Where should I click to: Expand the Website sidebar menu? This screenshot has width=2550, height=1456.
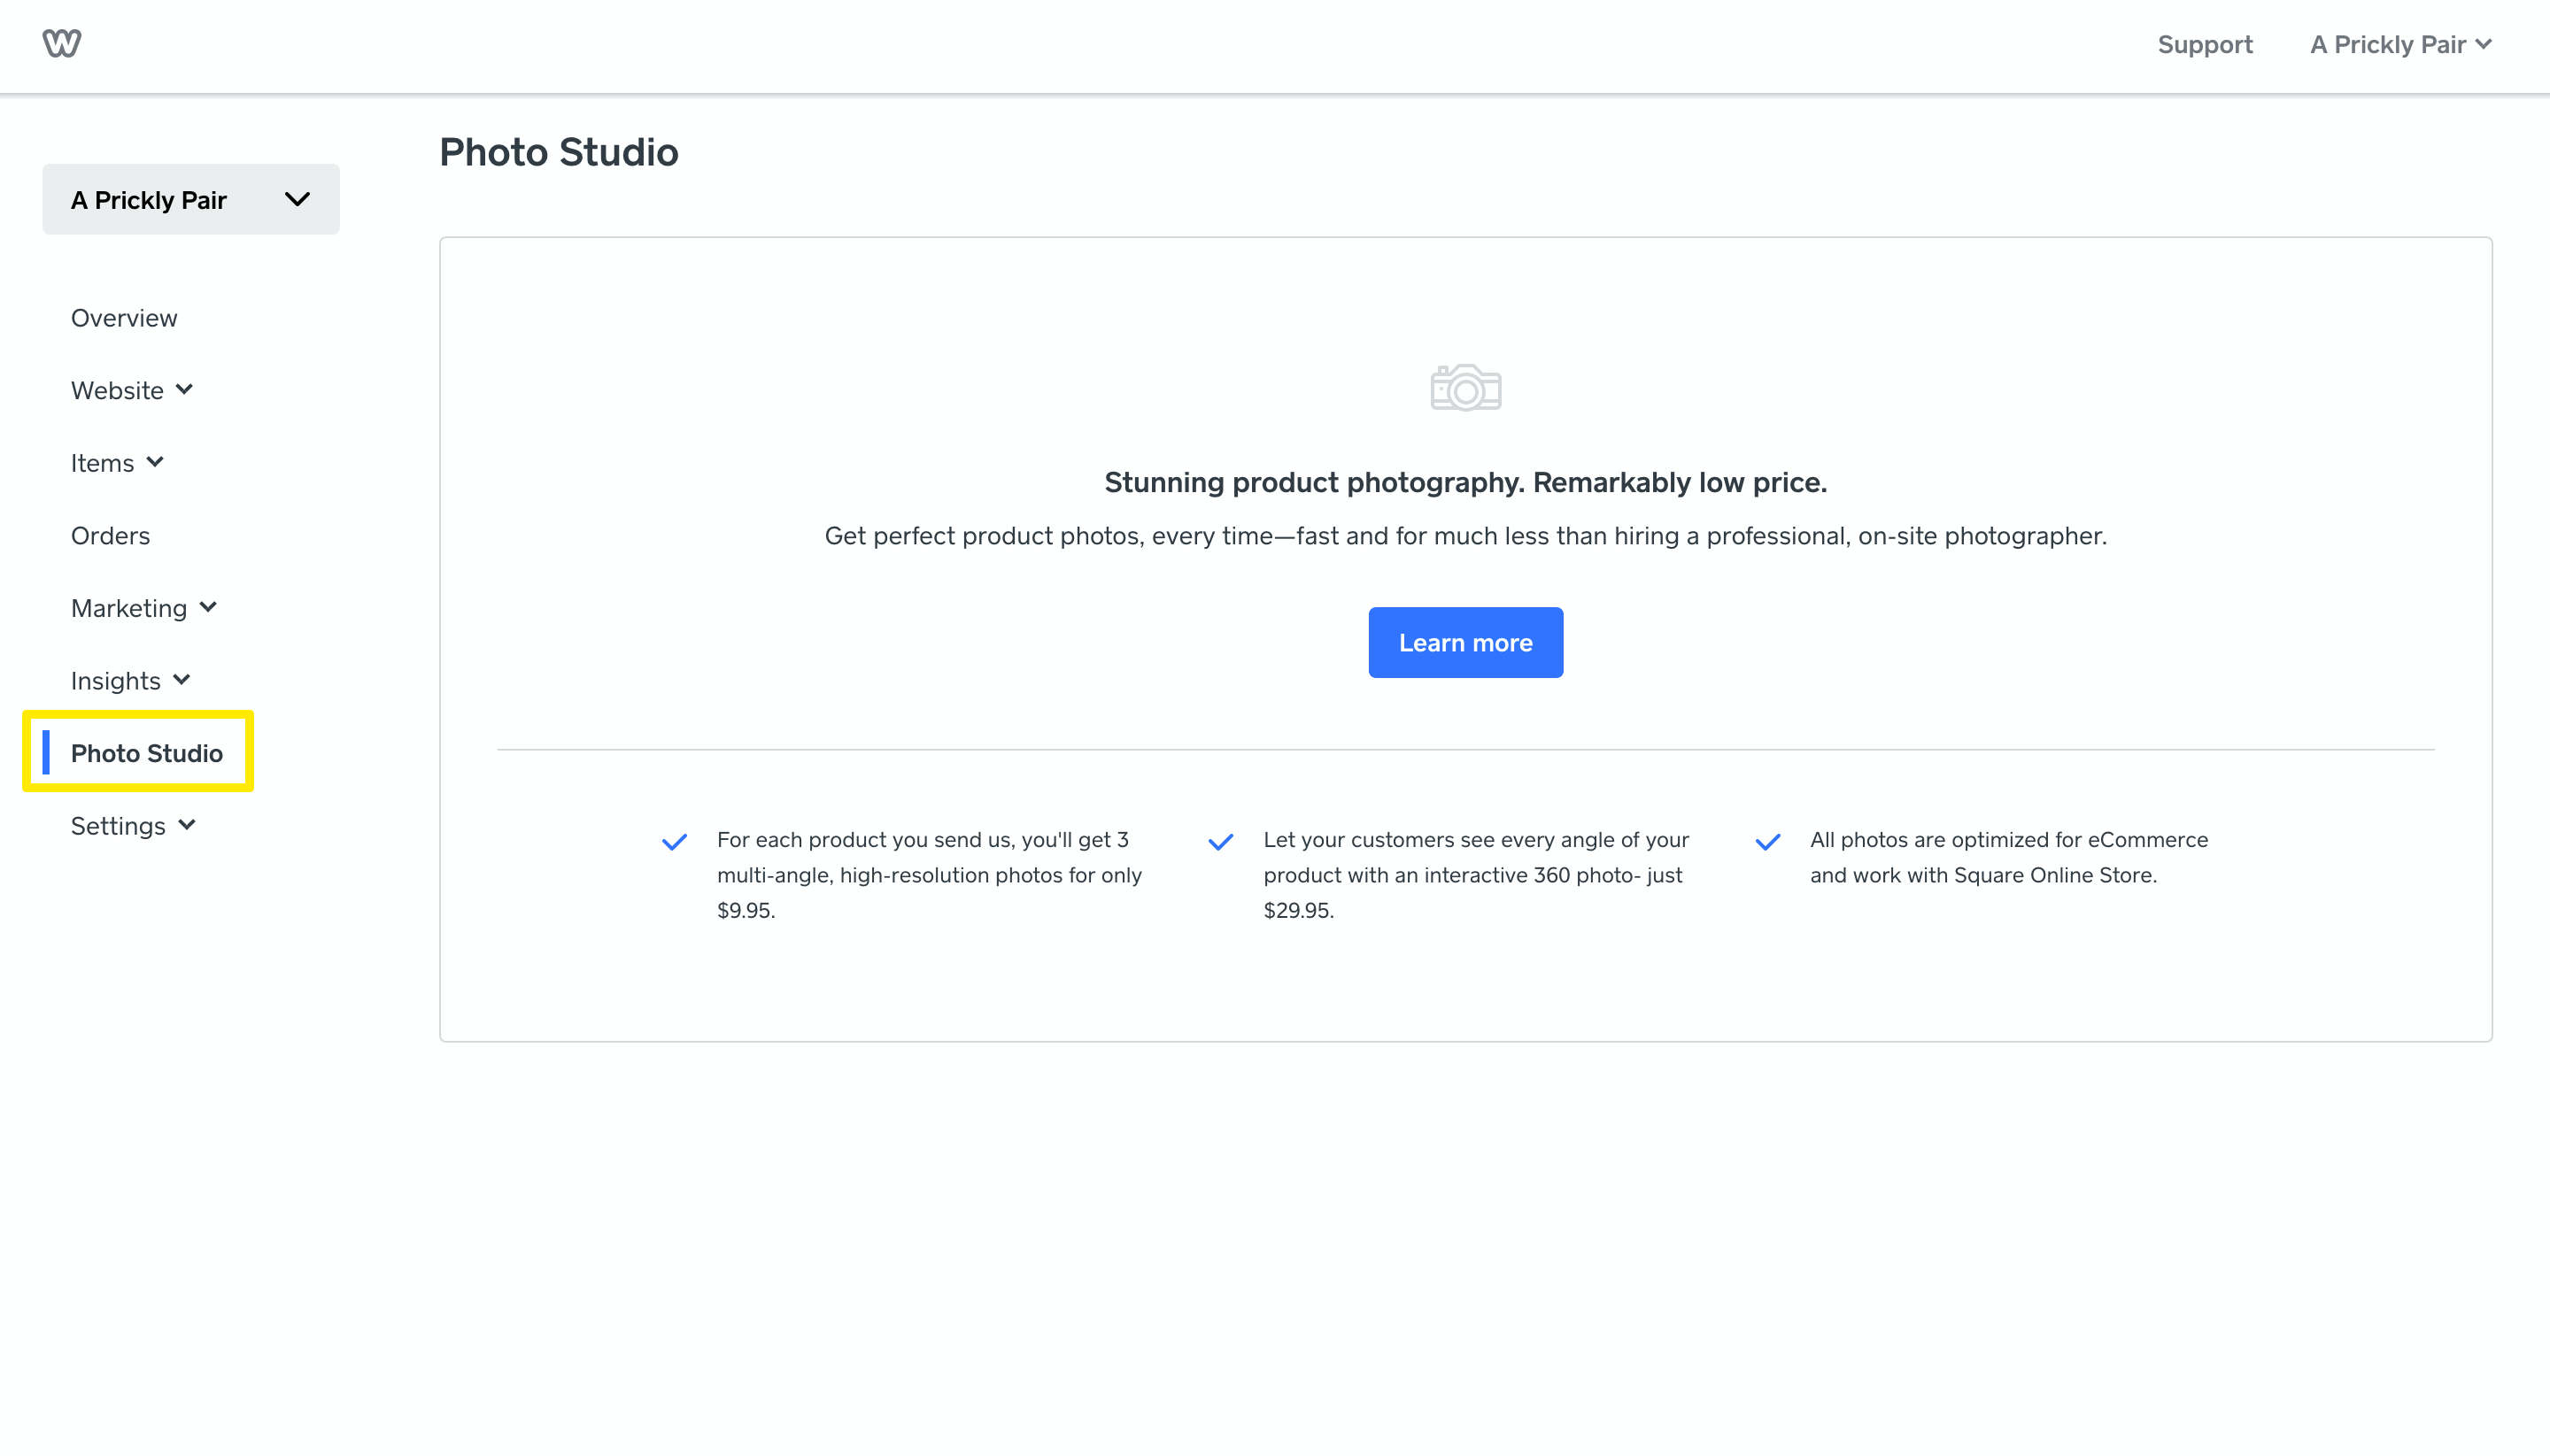click(x=131, y=390)
